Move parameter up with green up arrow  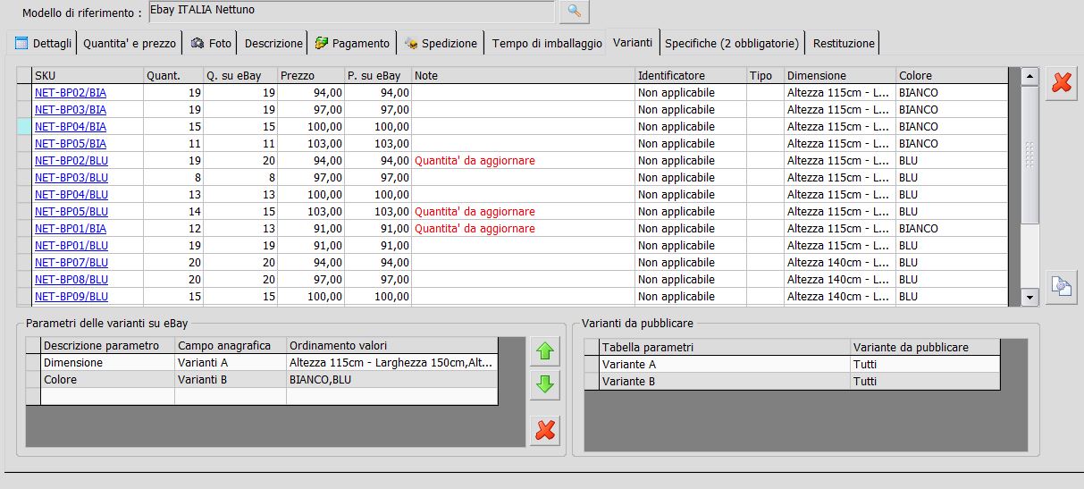tap(545, 352)
